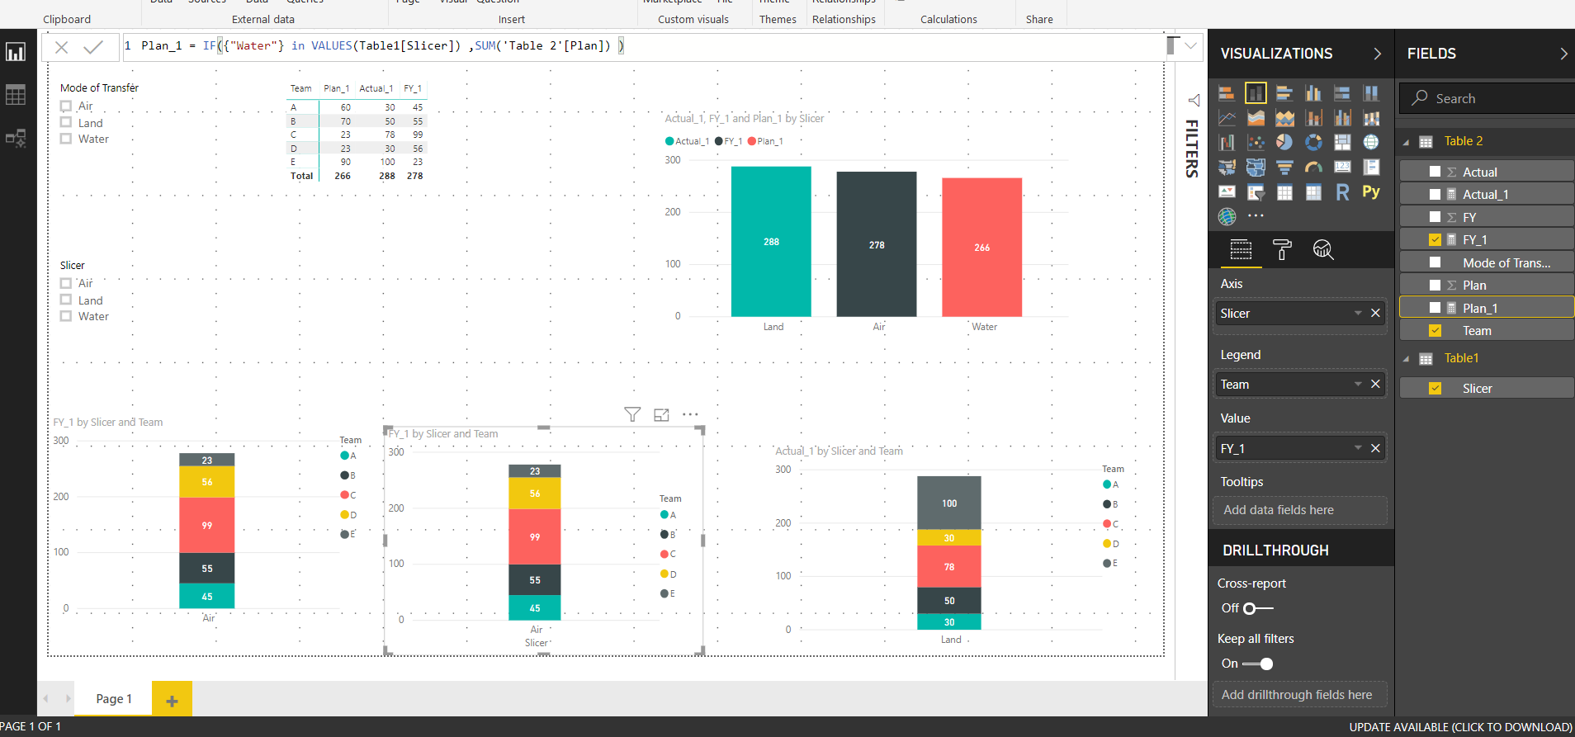Select the stacked column chart visual

pyautogui.click(x=1256, y=92)
